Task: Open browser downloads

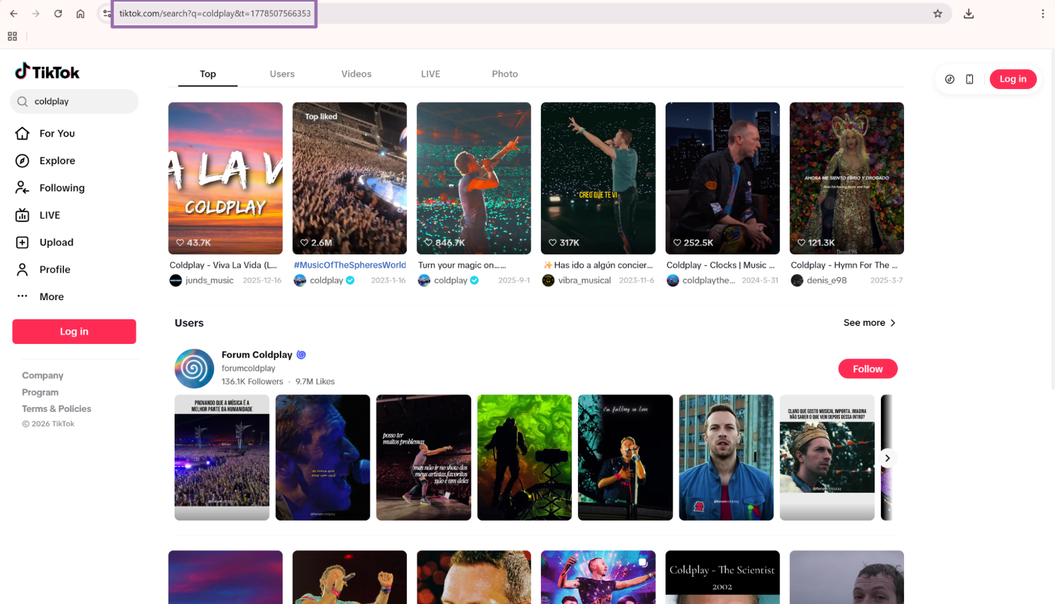Action: point(968,14)
